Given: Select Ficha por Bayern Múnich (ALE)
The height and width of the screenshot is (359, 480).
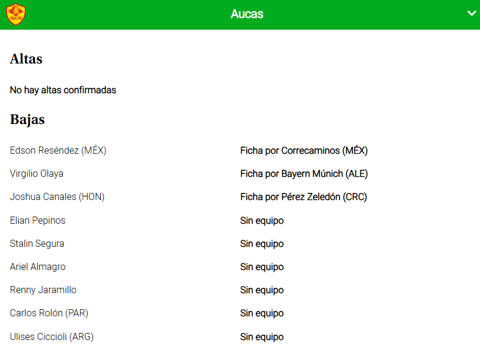Looking at the screenshot, I should (303, 174).
